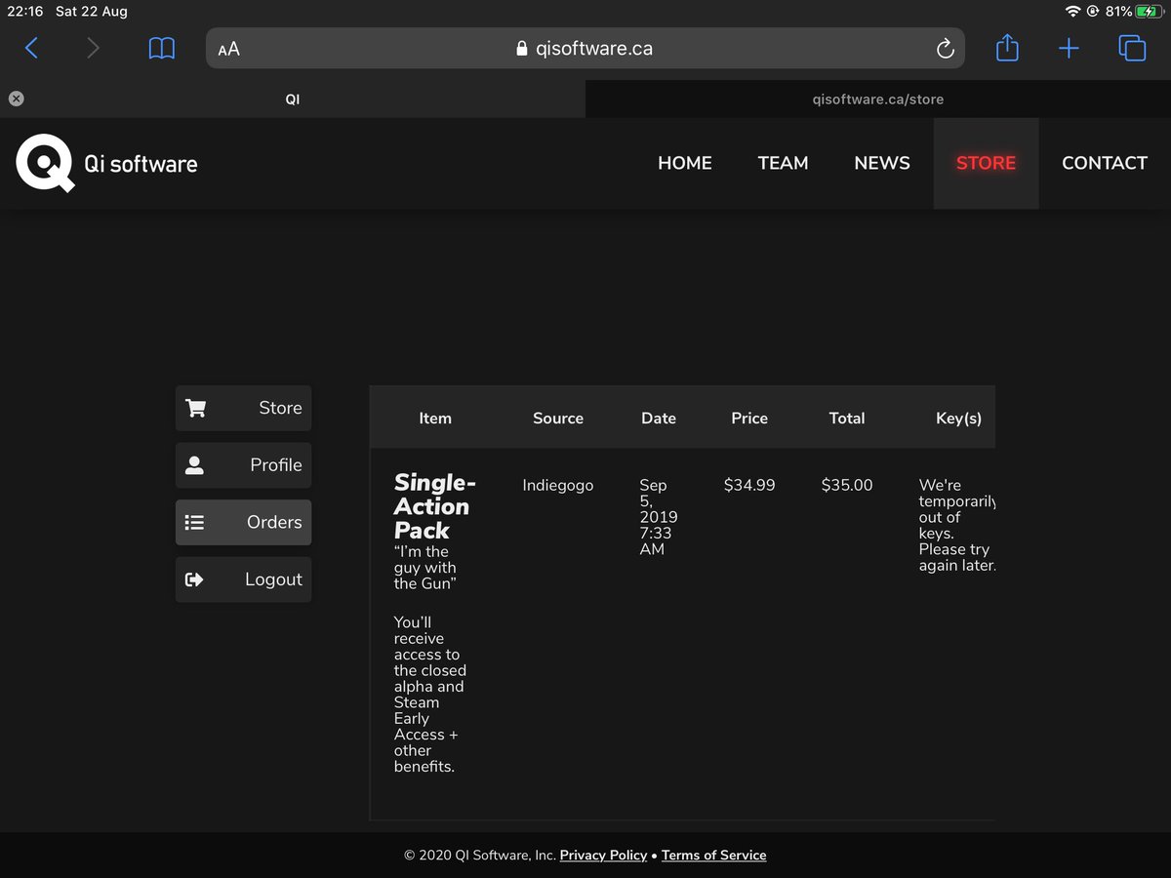The height and width of the screenshot is (878, 1171).
Task: Click the logout arrow icon
Action: [x=194, y=579]
